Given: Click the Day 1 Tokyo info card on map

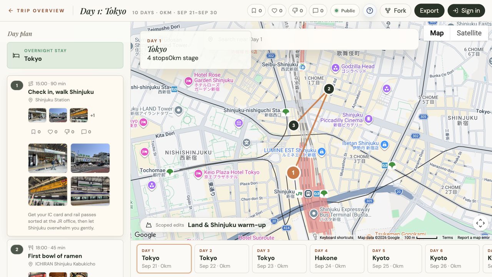Looking at the screenshot, I should click(x=196, y=50).
